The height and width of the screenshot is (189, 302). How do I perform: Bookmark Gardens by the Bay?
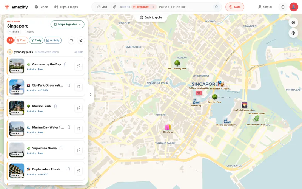[x=65, y=64]
